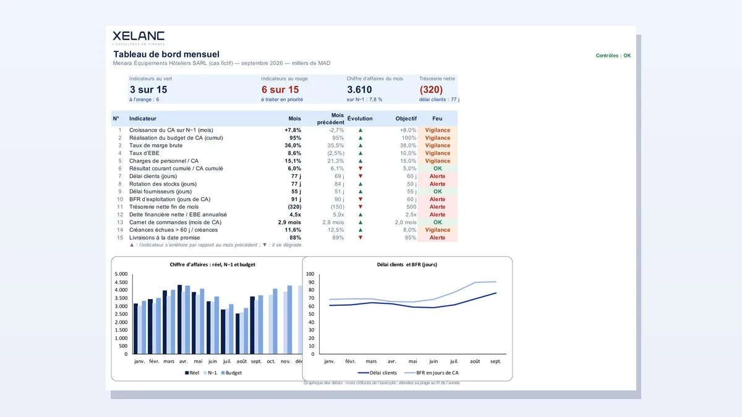The width and height of the screenshot is (742, 417).
Task: Select the evolution arrow for Charges de personnel
Action: point(360,161)
